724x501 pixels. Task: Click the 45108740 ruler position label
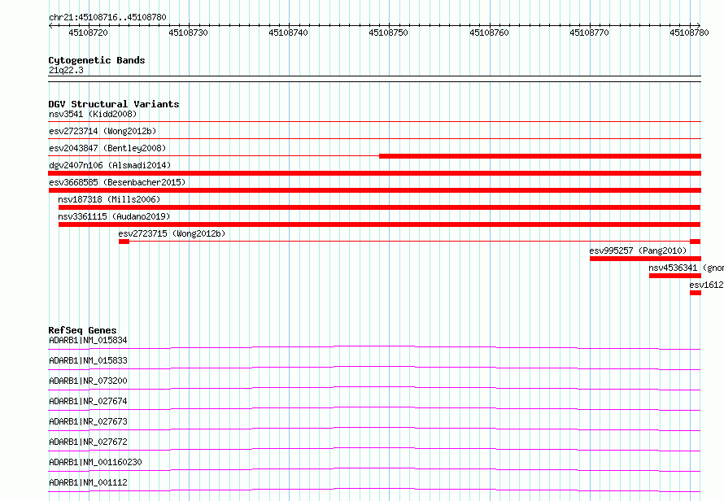(x=288, y=33)
